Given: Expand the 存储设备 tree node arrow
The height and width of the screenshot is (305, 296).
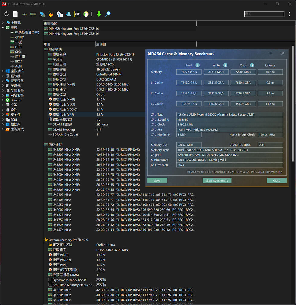Looking at the screenshot, I should point(3,91).
